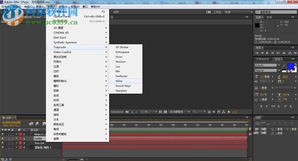Take a snapshot with the camera icon
Image resolution: width=298 pixels, height=161 pixels.
(x=127, y=112)
